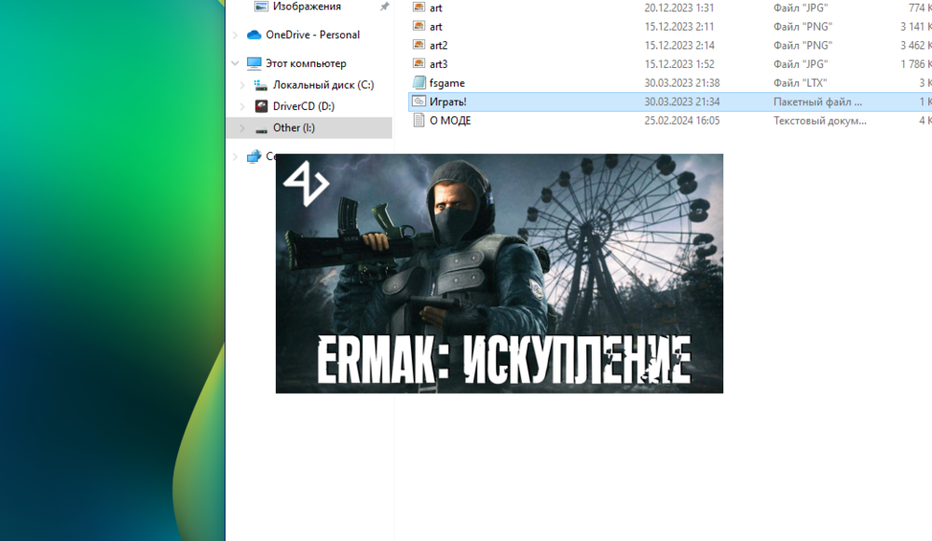Select the art3 JPG image icon
This screenshot has width=932, height=541.
[418, 63]
